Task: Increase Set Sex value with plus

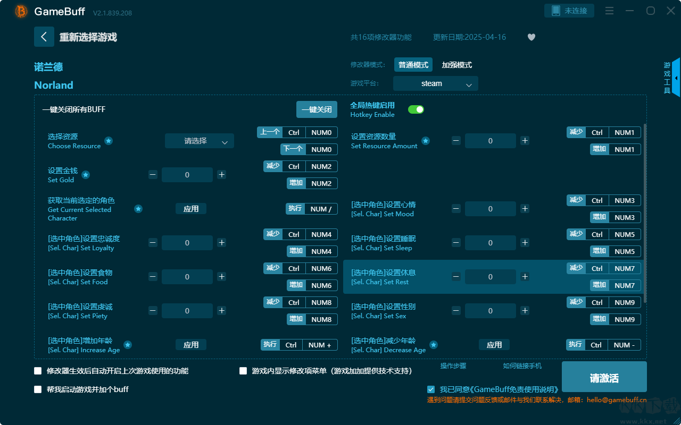Action: 525,311
